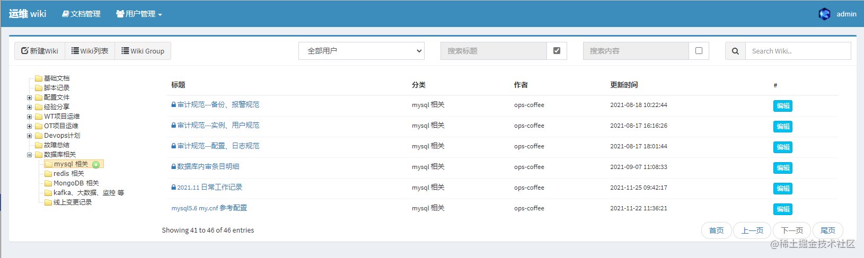Open 数据库内审条目明细 article
Image resolution: width=864 pixels, height=258 pixels.
pos(208,166)
